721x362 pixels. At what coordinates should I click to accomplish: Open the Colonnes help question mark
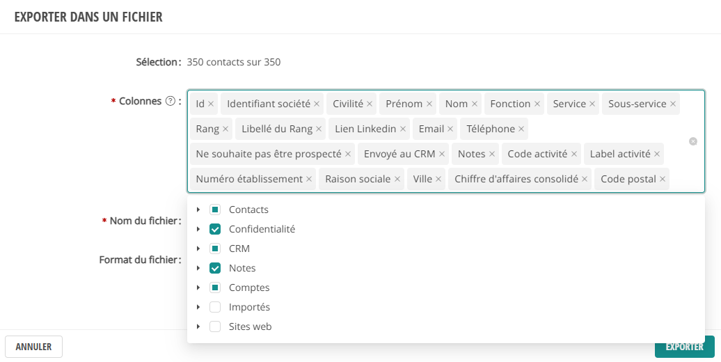click(170, 101)
